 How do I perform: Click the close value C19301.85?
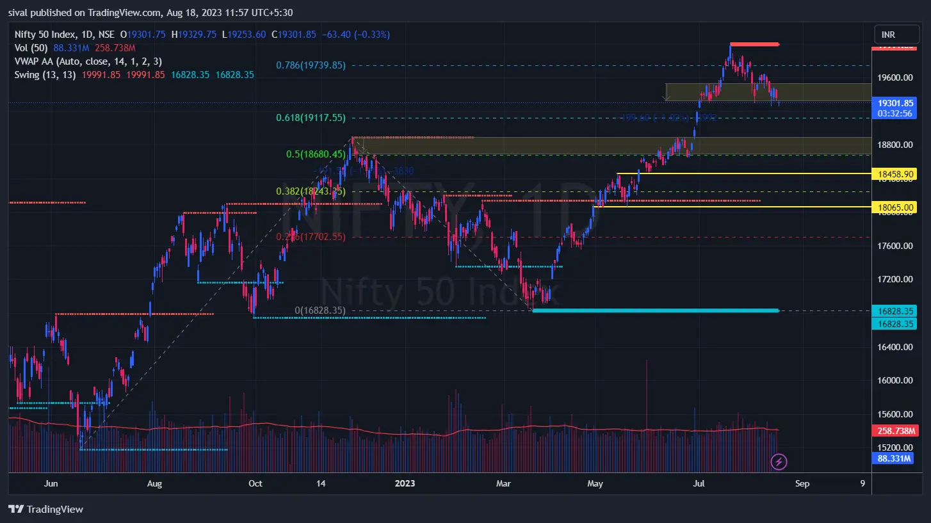pos(294,35)
